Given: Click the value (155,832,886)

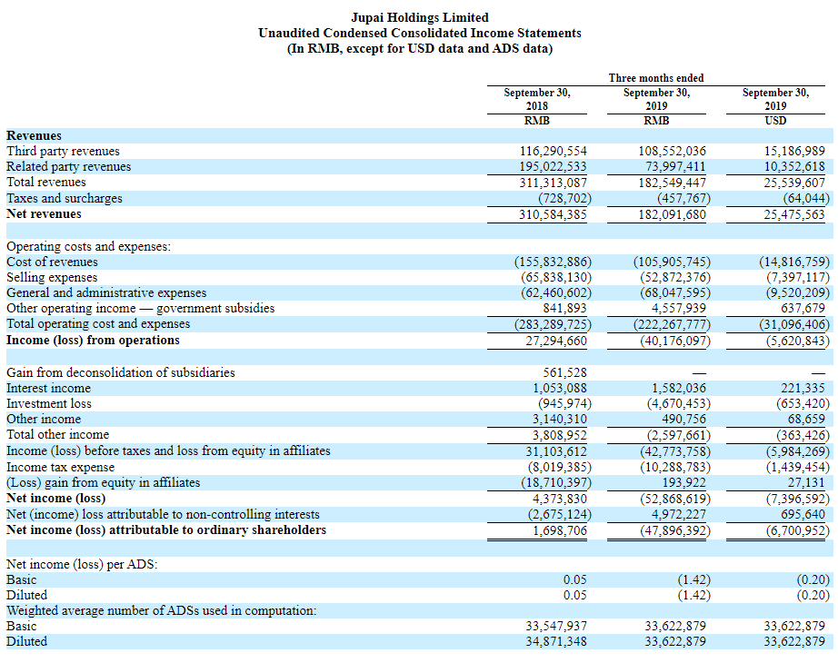Looking at the screenshot, I should tap(554, 262).
